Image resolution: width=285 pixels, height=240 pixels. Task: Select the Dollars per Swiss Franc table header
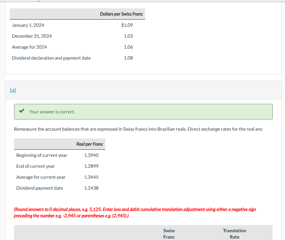coord(121,14)
